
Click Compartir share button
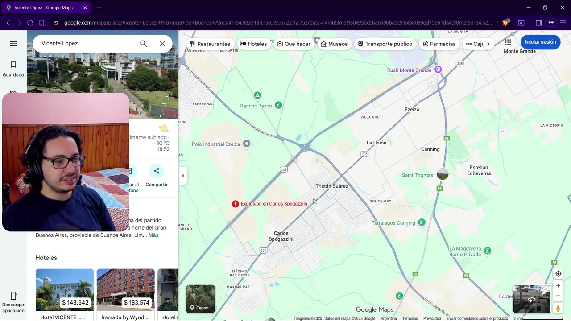(x=157, y=176)
